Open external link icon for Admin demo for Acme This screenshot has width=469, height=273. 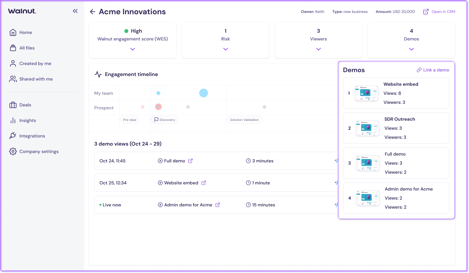click(218, 205)
